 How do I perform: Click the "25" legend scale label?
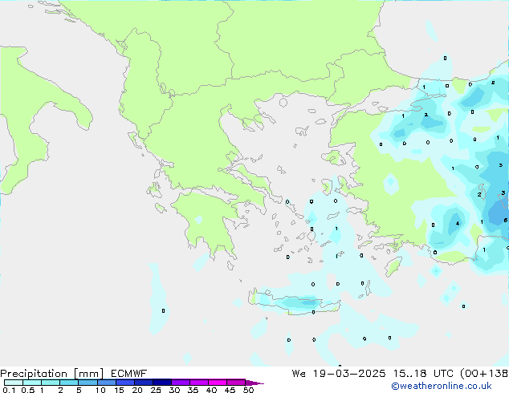tap(156, 390)
